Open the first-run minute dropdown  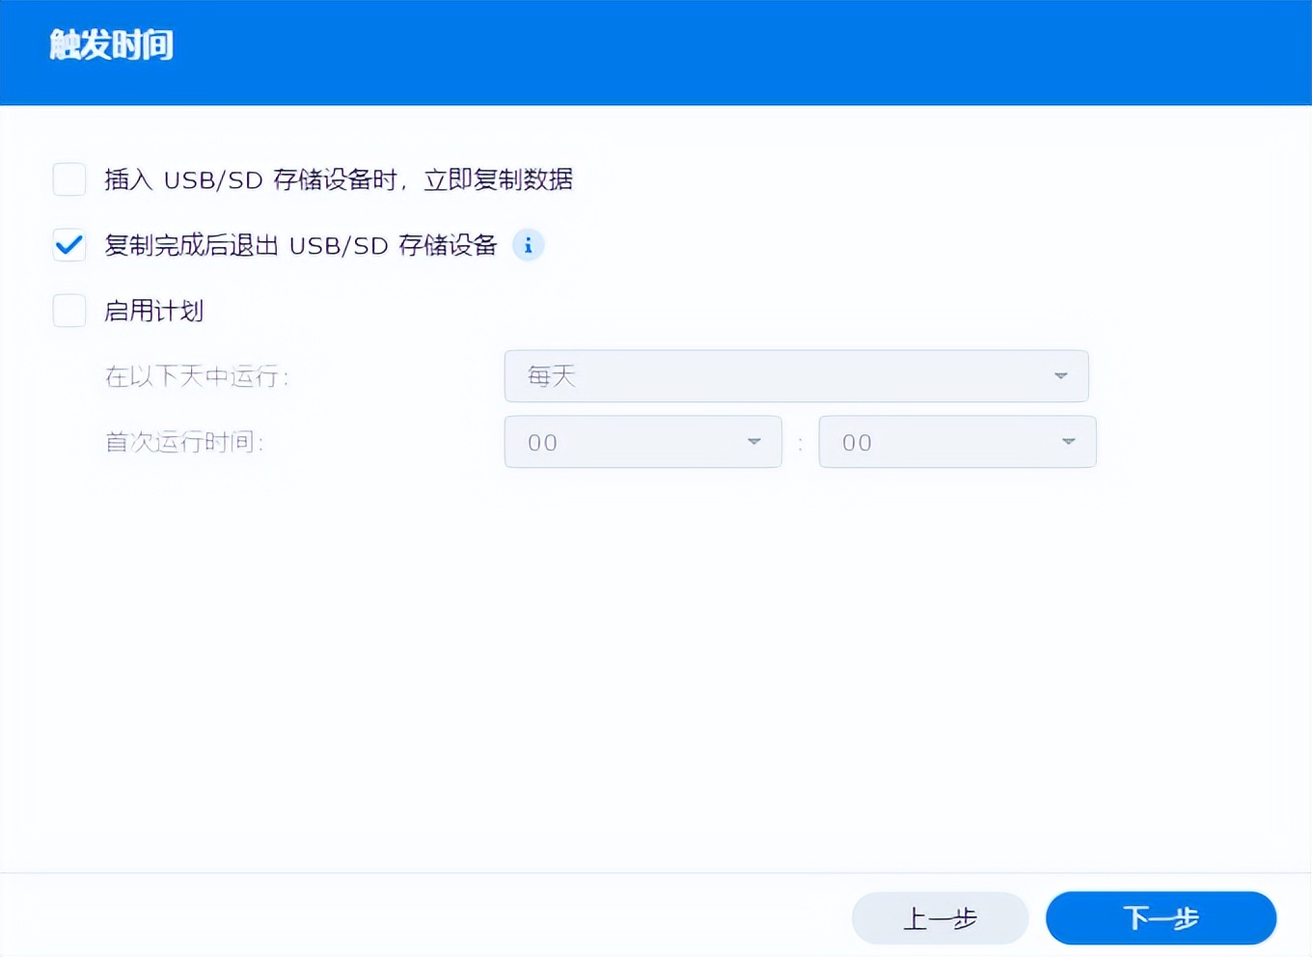click(956, 442)
